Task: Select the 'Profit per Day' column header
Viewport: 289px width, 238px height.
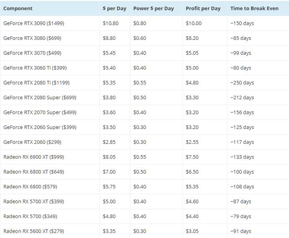Action: (203, 8)
